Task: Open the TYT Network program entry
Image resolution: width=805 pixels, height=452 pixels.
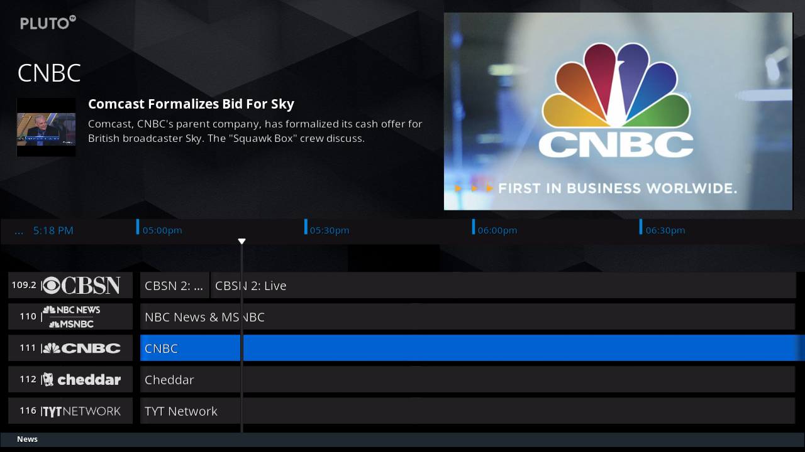Action: click(x=467, y=411)
